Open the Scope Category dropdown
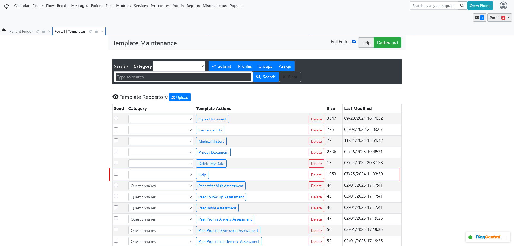 click(179, 66)
